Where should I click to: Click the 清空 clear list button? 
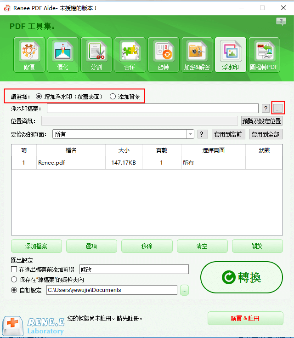click(x=202, y=246)
